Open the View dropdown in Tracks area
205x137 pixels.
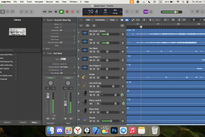[x=114, y=20]
